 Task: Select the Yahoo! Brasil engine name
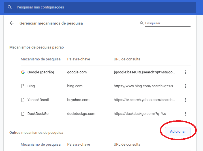click(38, 100)
